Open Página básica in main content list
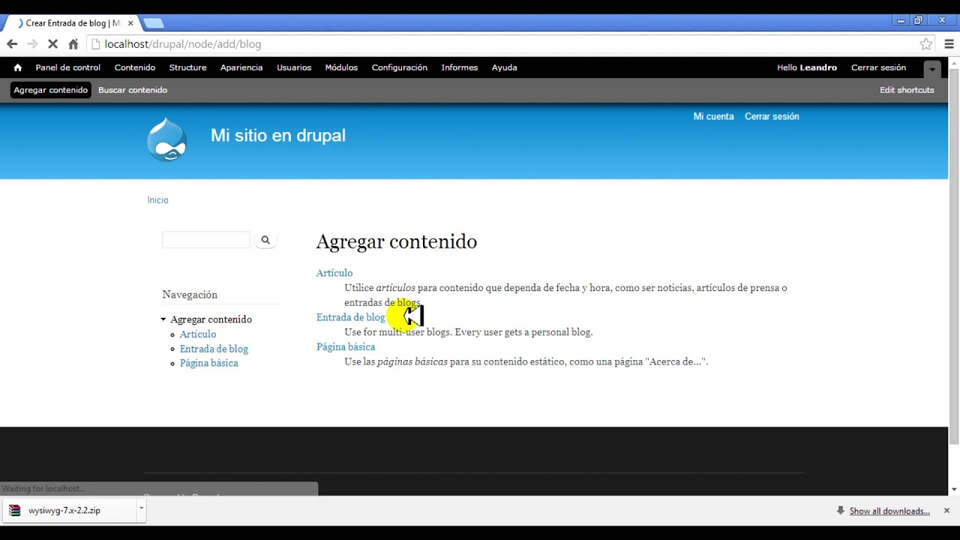The height and width of the screenshot is (540, 960). [x=346, y=347]
